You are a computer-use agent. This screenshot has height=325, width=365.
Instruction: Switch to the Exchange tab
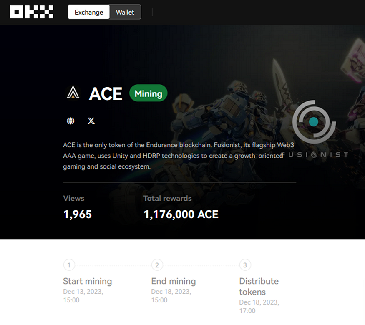click(89, 12)
